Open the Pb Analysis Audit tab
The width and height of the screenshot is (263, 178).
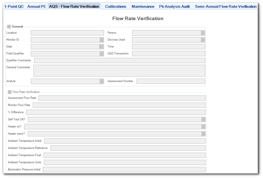(174, 6)
